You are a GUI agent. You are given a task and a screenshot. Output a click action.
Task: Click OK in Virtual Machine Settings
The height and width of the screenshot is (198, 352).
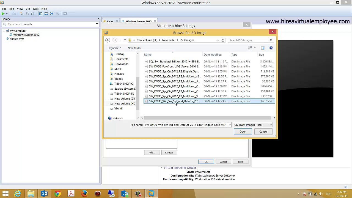point(206,162)
